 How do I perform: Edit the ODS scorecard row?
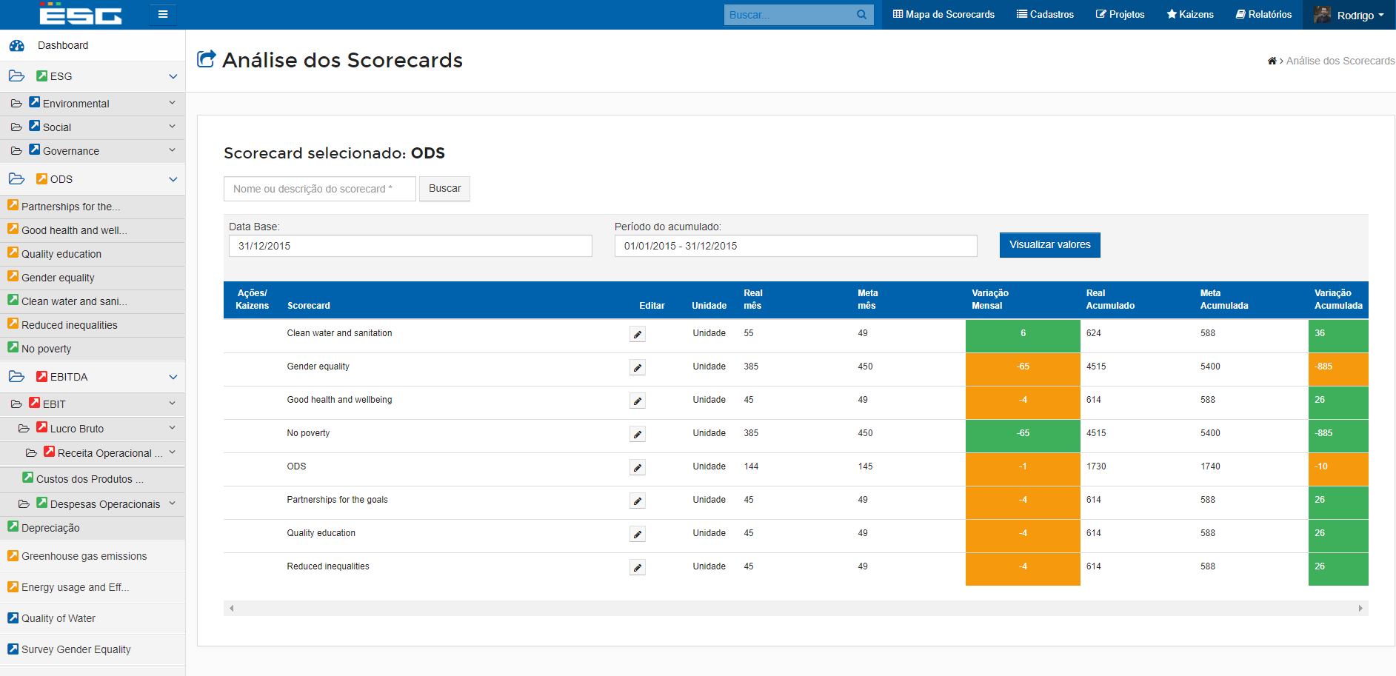pyautogui.click(x=638, y=467)
